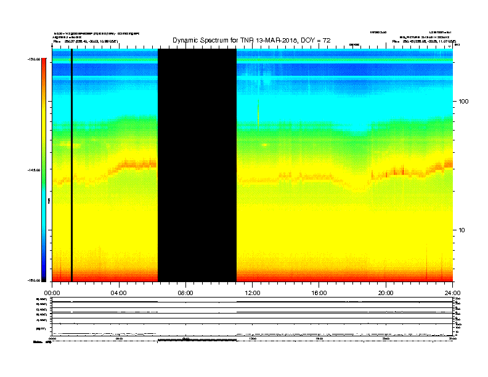Click the dark blue bottom of the color bar
Image resolution: width=488 pixels, height=377 pixels.
(44, 274)
